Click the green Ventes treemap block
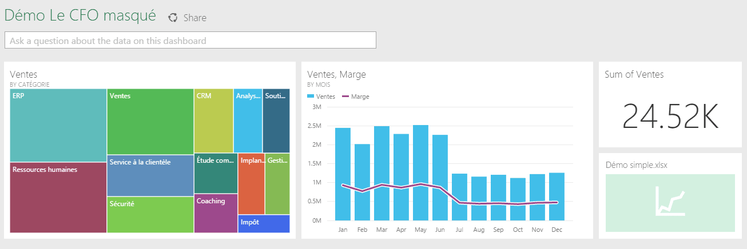The width and height of the screenshot is (747, 249). point(150,122)
